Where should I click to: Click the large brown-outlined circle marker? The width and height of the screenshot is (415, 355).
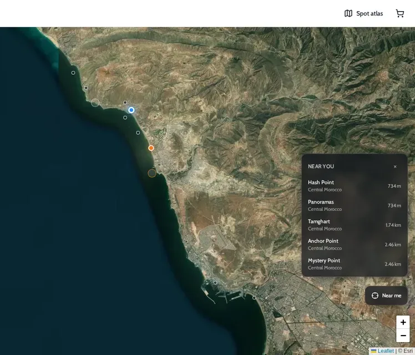tap(152, 173)
